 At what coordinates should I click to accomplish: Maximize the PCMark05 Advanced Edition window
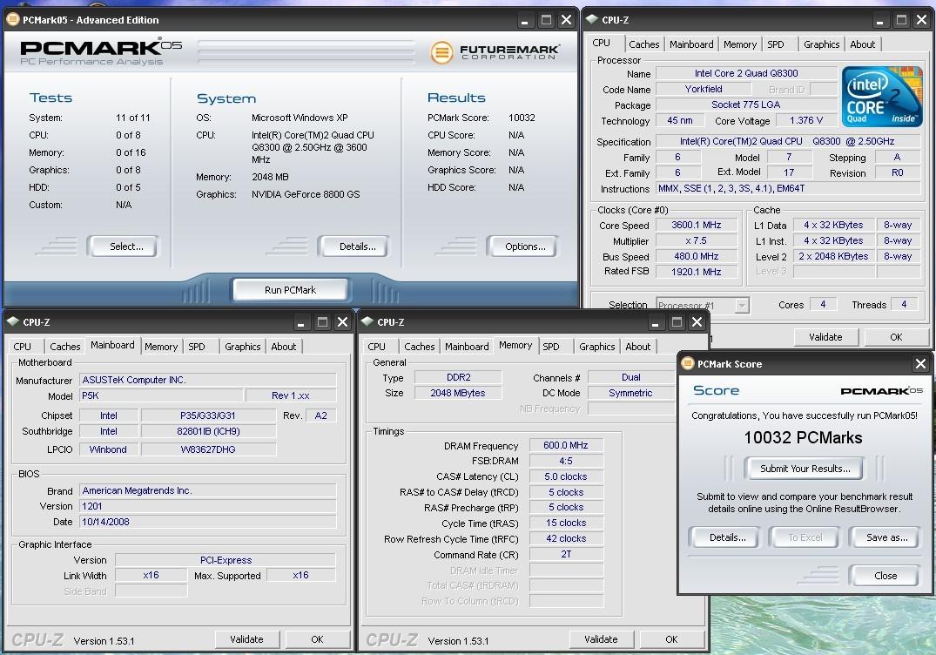[x=546, y=20]
